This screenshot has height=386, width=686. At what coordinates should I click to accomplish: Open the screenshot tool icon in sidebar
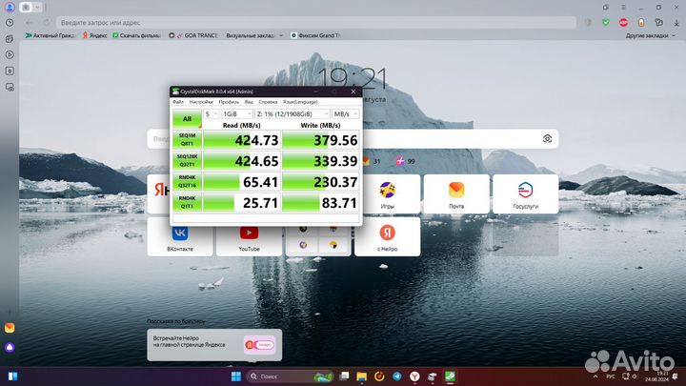click(x=10, y=87)
